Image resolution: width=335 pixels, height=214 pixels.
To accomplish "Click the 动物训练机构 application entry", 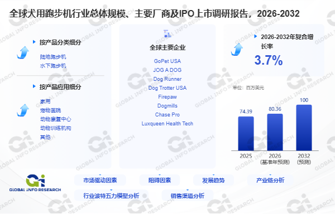I will pos(55,128).
